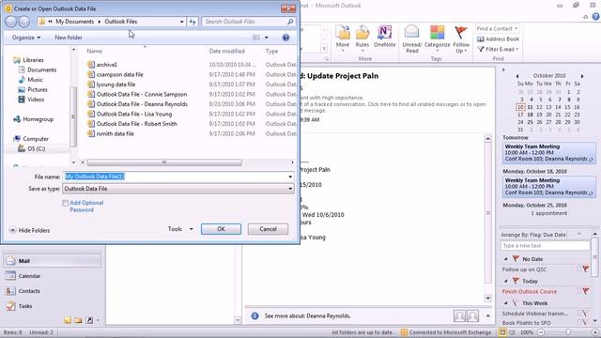Go to next month in calendar

[x=582, y=76]
